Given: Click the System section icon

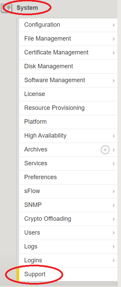Looking at the screenshot, I should point(7,8).
